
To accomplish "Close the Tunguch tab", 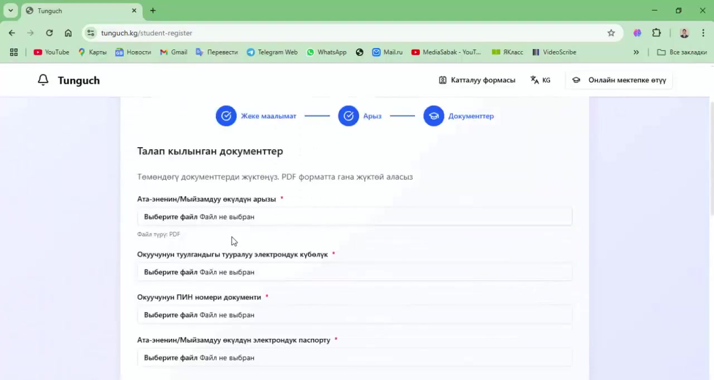I will pos(134,11).
